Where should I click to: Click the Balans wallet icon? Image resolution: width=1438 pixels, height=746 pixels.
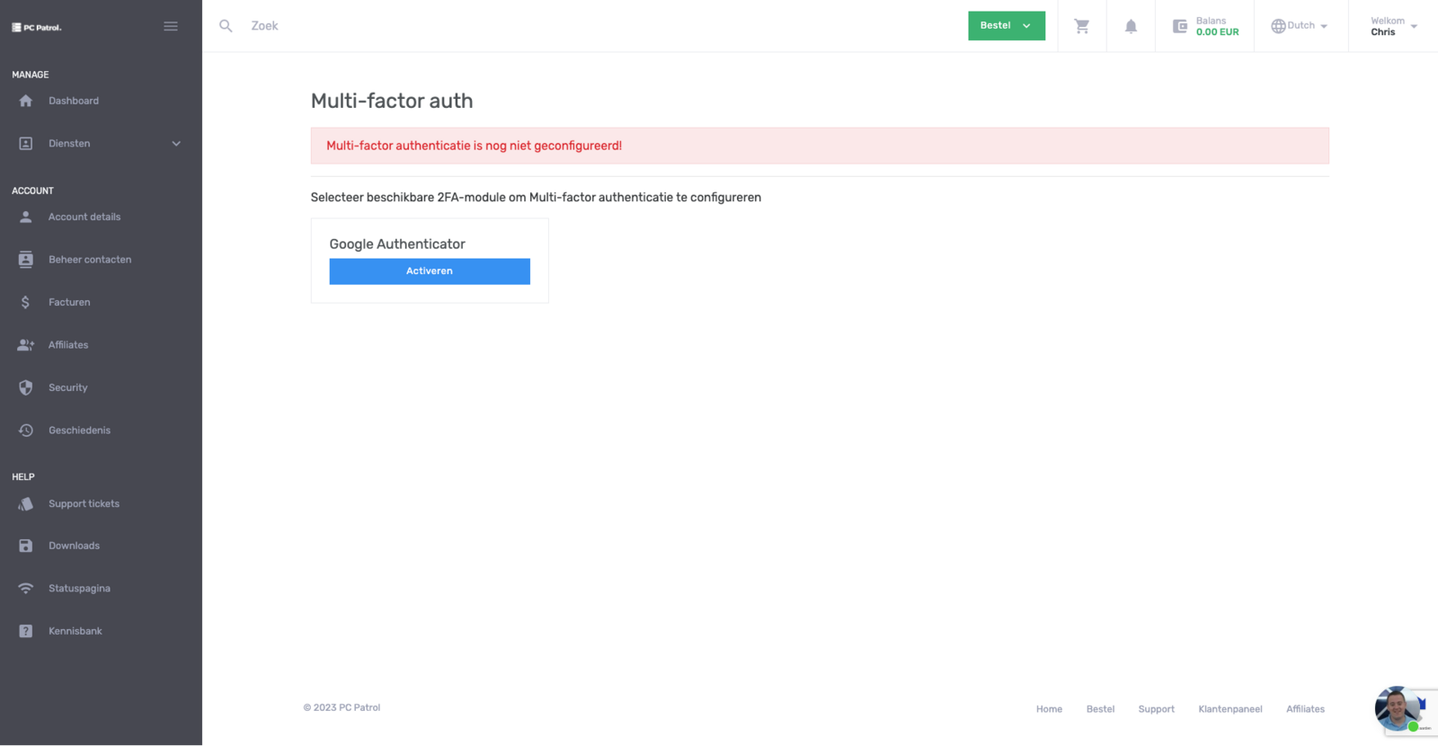coord(1180,26)
